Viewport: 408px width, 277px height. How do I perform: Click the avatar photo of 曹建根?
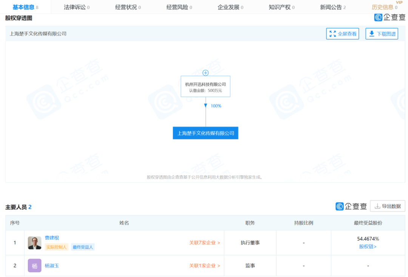coord(34,243)
